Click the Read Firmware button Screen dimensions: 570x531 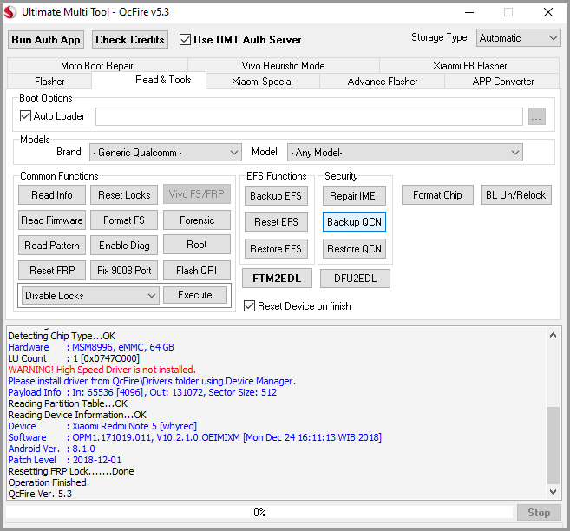tap(52, 220)
